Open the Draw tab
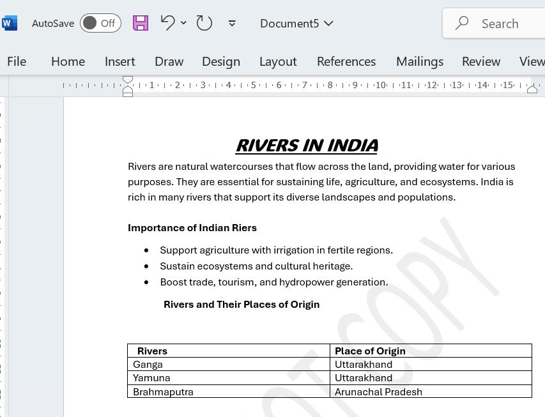The width and height of the screenshot is (545, 417). (x=169, y=61)
